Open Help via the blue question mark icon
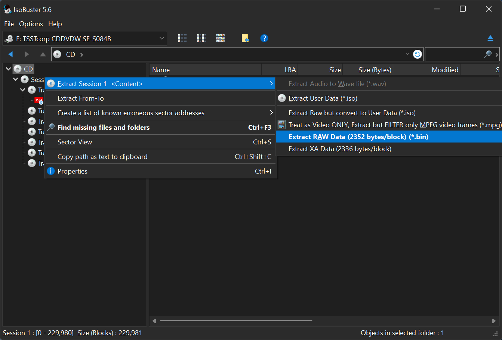Screen dimensions: 502x340 click(264, 38)
